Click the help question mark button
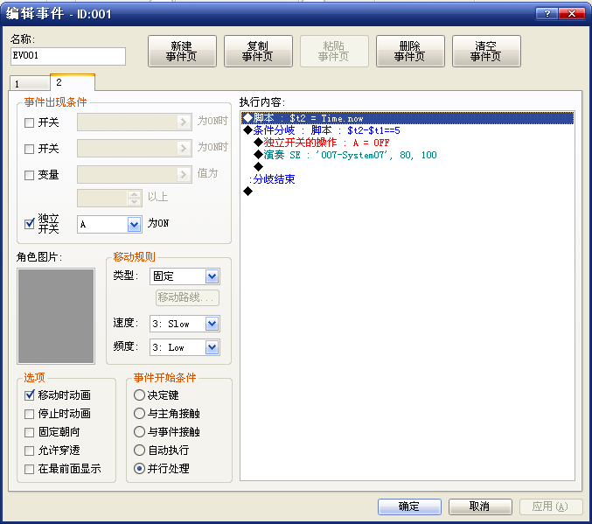The width and height of the screenshot is (592, 524). 547,14
